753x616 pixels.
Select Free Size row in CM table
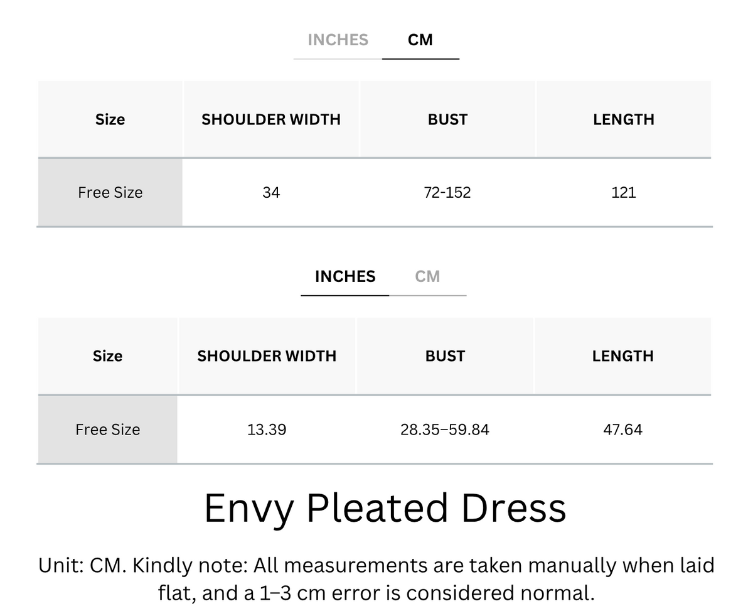375,192
